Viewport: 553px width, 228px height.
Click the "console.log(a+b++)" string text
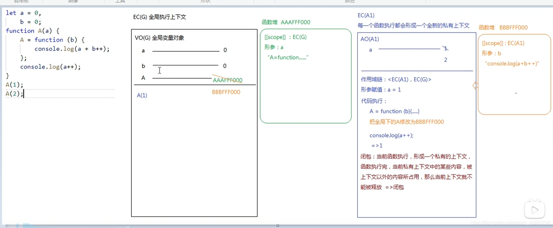tap(512, 64)
